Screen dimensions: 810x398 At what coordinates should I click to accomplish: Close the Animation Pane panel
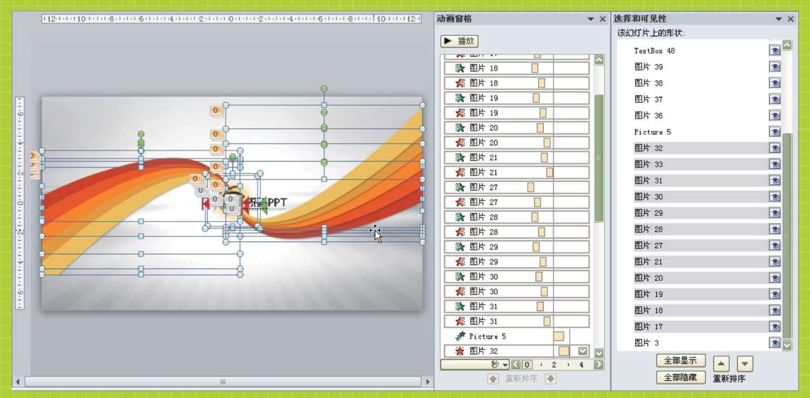[603, 19]
